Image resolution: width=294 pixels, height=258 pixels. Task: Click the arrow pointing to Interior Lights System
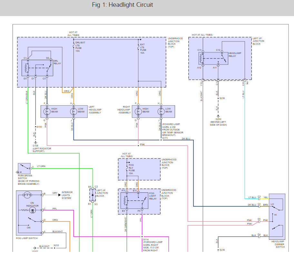[x=59, y=195]
